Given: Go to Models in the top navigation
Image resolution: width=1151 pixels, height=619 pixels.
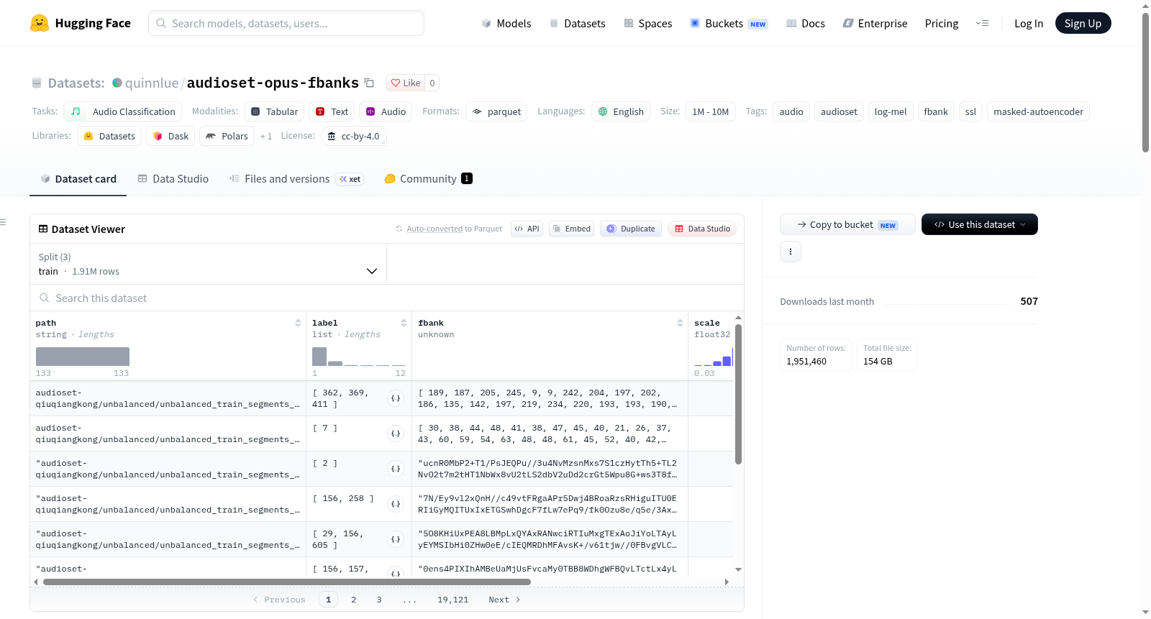Looking at the screenshot, I should pos(506,23).
